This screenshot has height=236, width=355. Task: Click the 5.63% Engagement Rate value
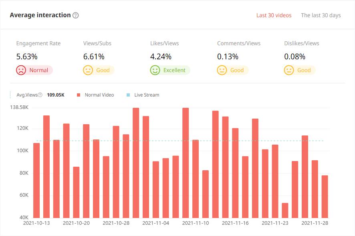[x=27, y=56]
